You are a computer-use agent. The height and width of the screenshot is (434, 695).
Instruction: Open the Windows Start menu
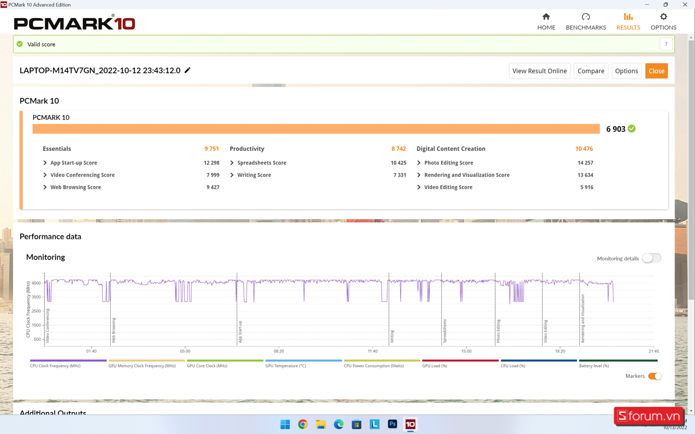[285, 424]
